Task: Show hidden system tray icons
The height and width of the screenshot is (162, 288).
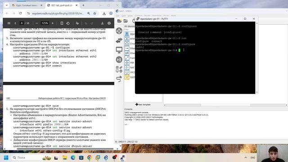Action: click(x=246, y=157)
